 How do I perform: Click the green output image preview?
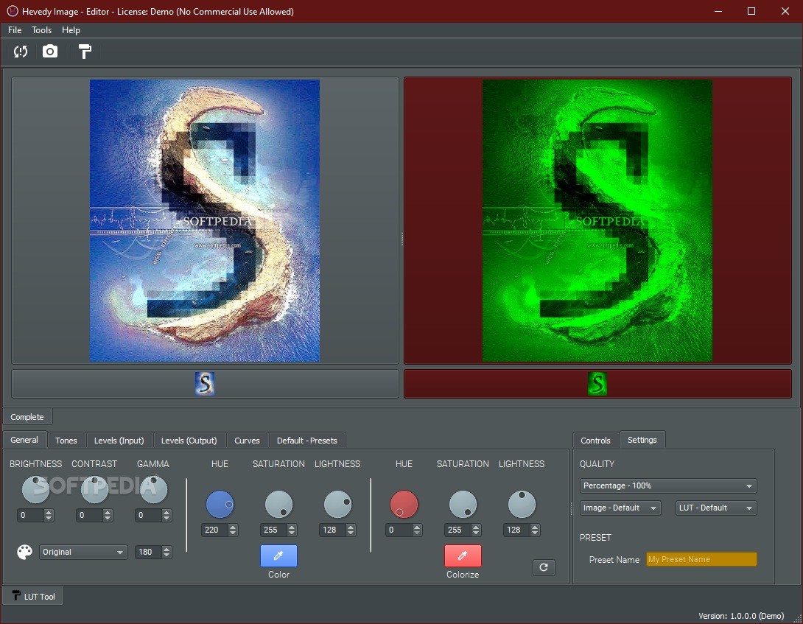click(597, 220)
